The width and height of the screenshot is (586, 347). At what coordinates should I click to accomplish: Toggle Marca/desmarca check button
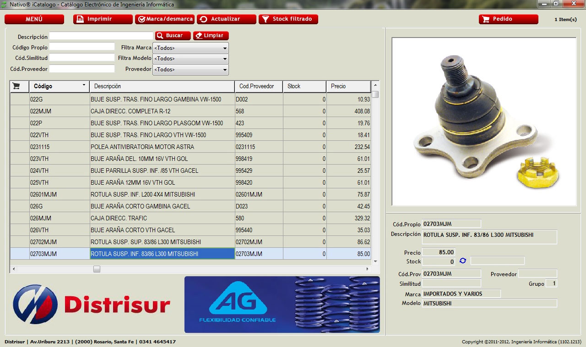(164, 19)
